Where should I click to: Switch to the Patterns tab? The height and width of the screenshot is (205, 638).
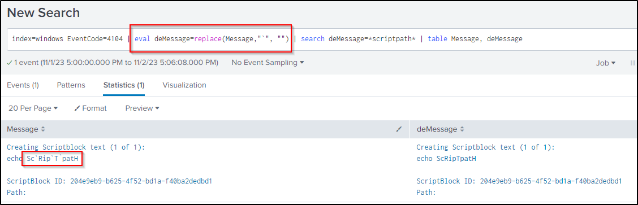[71, 85]
